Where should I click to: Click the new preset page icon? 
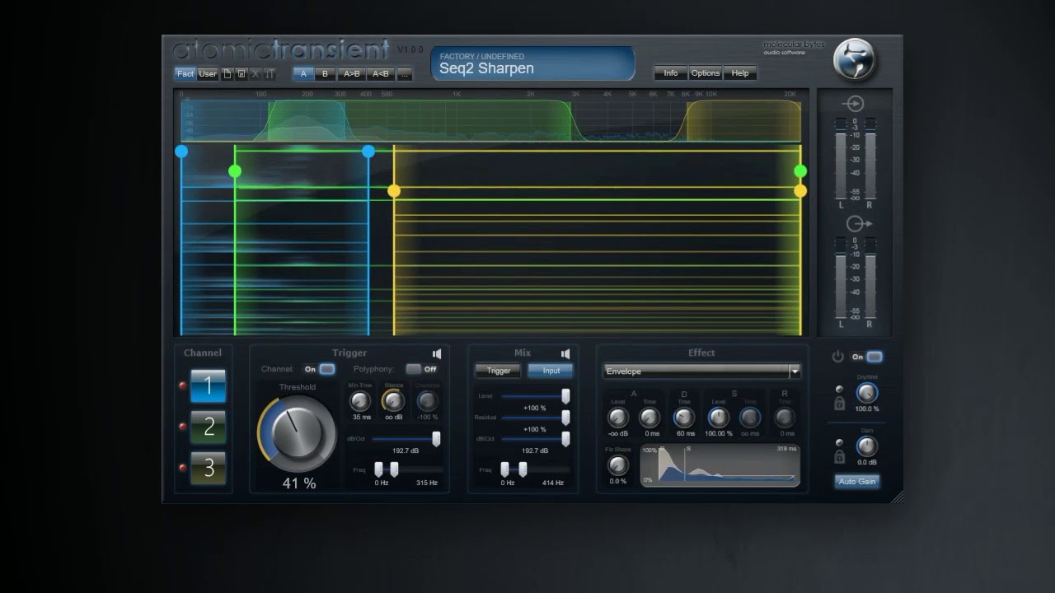pyautogui.click(x=227, y=74)
